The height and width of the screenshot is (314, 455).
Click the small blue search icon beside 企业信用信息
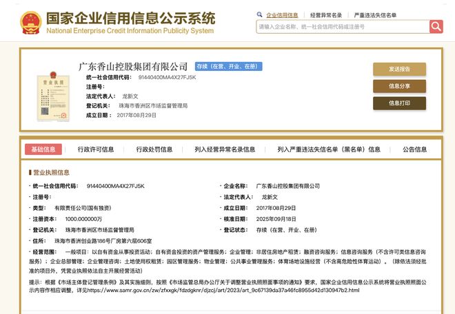[x=259, y=14]
